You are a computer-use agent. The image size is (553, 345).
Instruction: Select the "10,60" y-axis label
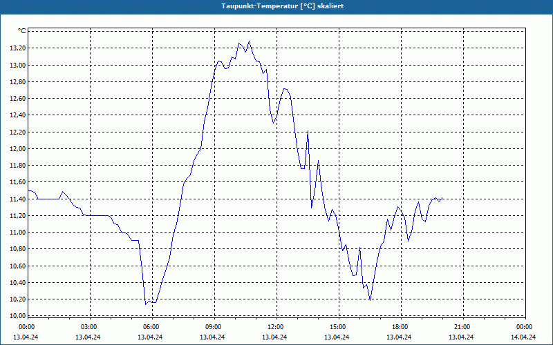17,266
